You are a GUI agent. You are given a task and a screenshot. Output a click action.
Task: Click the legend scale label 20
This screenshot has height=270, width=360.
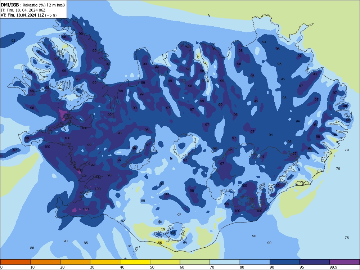(62, 267)
